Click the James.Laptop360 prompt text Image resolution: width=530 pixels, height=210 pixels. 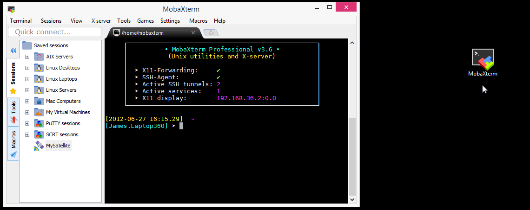click(x=137, y=126)
